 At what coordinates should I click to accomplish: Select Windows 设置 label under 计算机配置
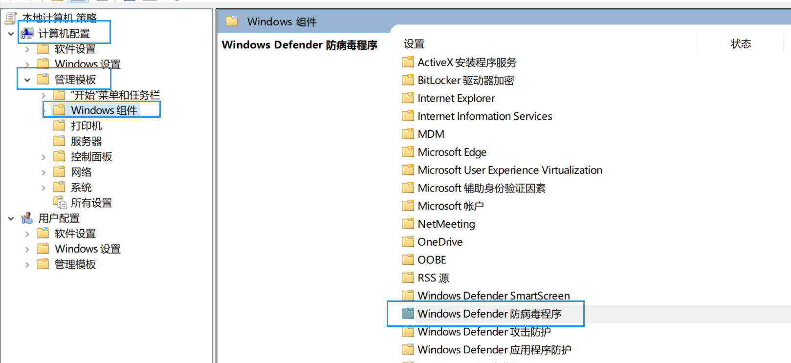pyautogui.click(x=88, y=64)
